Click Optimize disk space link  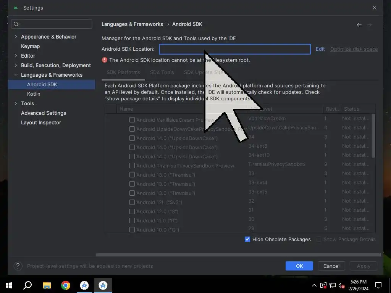click(x=354, y=49)
